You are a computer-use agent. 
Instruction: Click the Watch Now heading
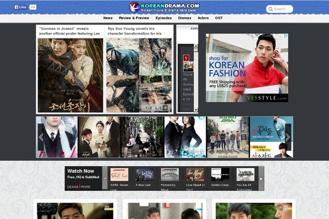(x=81, y=171)
